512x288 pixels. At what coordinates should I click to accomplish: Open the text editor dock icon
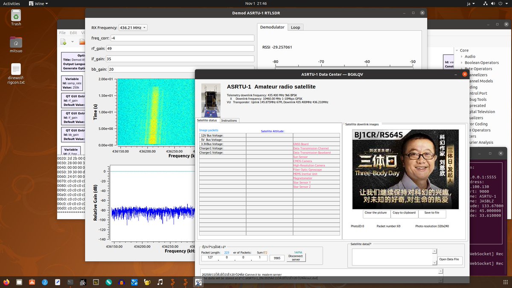pos(58,282)
